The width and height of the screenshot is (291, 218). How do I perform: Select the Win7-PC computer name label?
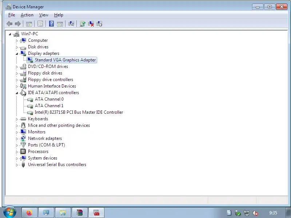coord(29,34)
